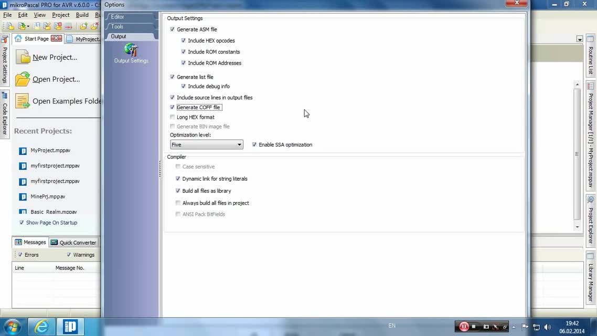The width and height of the screenshot is (597, 336).
Task: Click the MyProject.mppav recent project icon
Action: pyautogui.click(x=23, y=151)
